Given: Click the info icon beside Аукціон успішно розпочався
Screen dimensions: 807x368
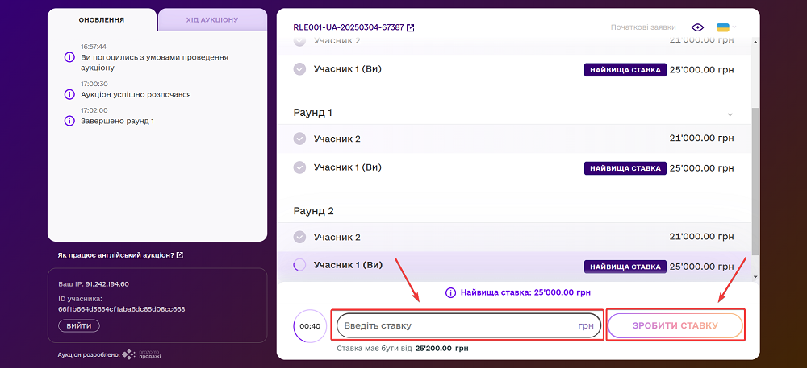Looking at the screenshot, I should [69, 94].
